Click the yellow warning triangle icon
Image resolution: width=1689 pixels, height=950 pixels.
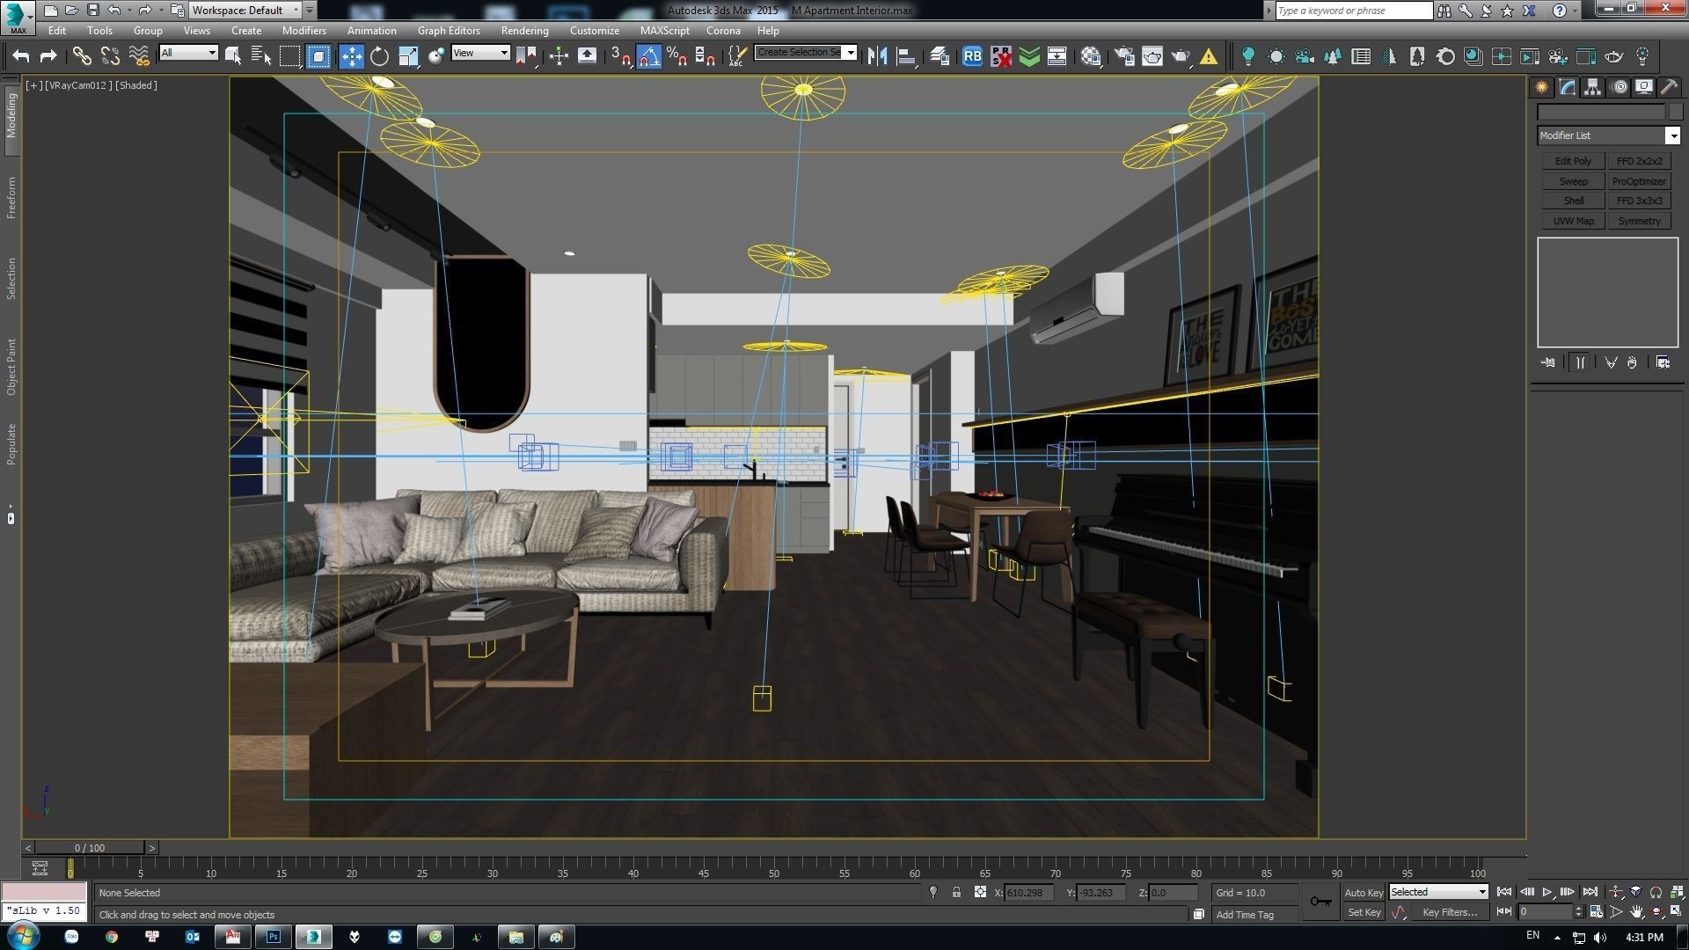1209,56
